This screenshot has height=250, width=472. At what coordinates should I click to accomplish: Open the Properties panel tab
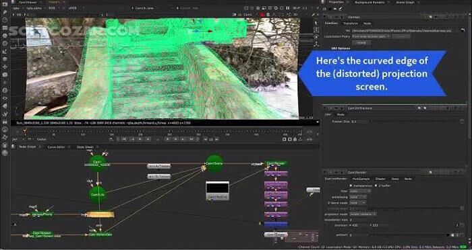336,2
